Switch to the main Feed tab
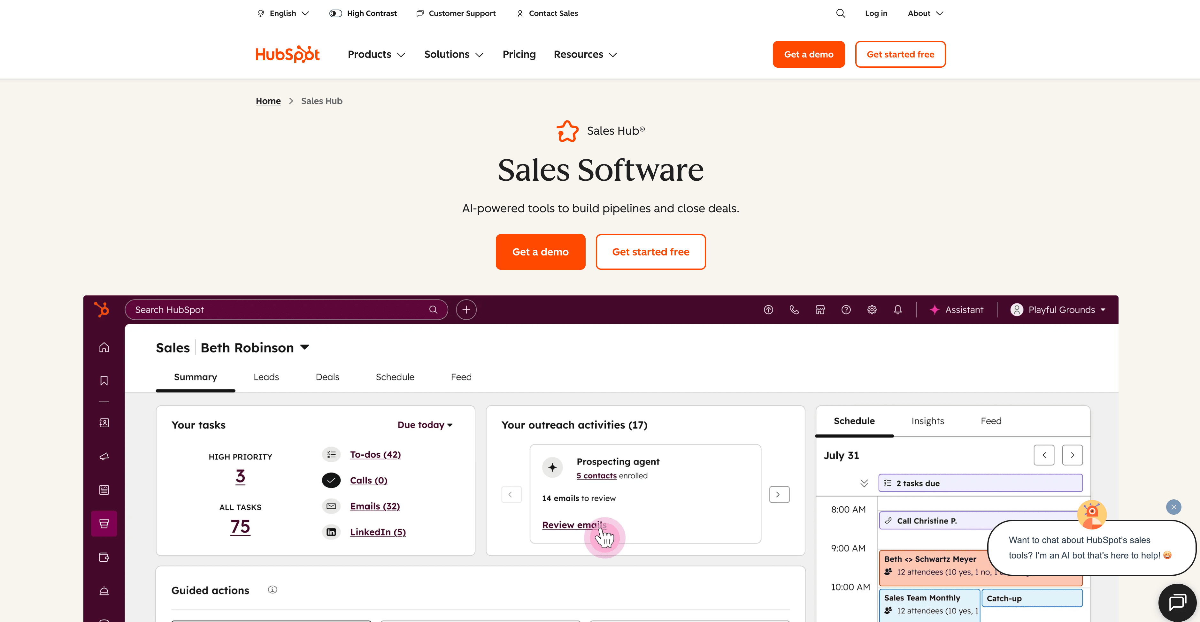 coord(461,377)
